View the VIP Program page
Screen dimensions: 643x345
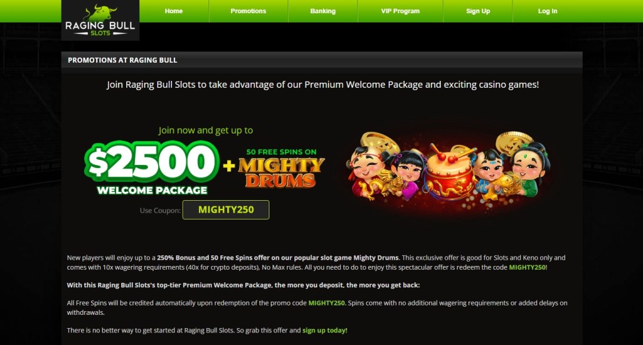click(400, 11)
